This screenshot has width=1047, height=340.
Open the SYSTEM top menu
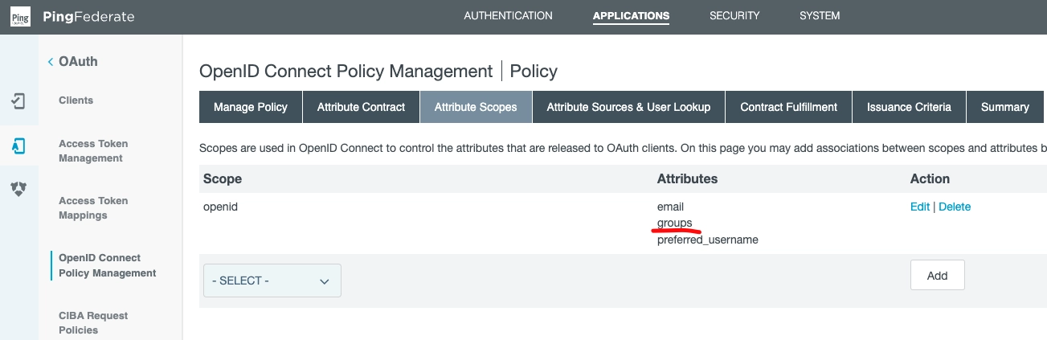click(x=820, y=16)
